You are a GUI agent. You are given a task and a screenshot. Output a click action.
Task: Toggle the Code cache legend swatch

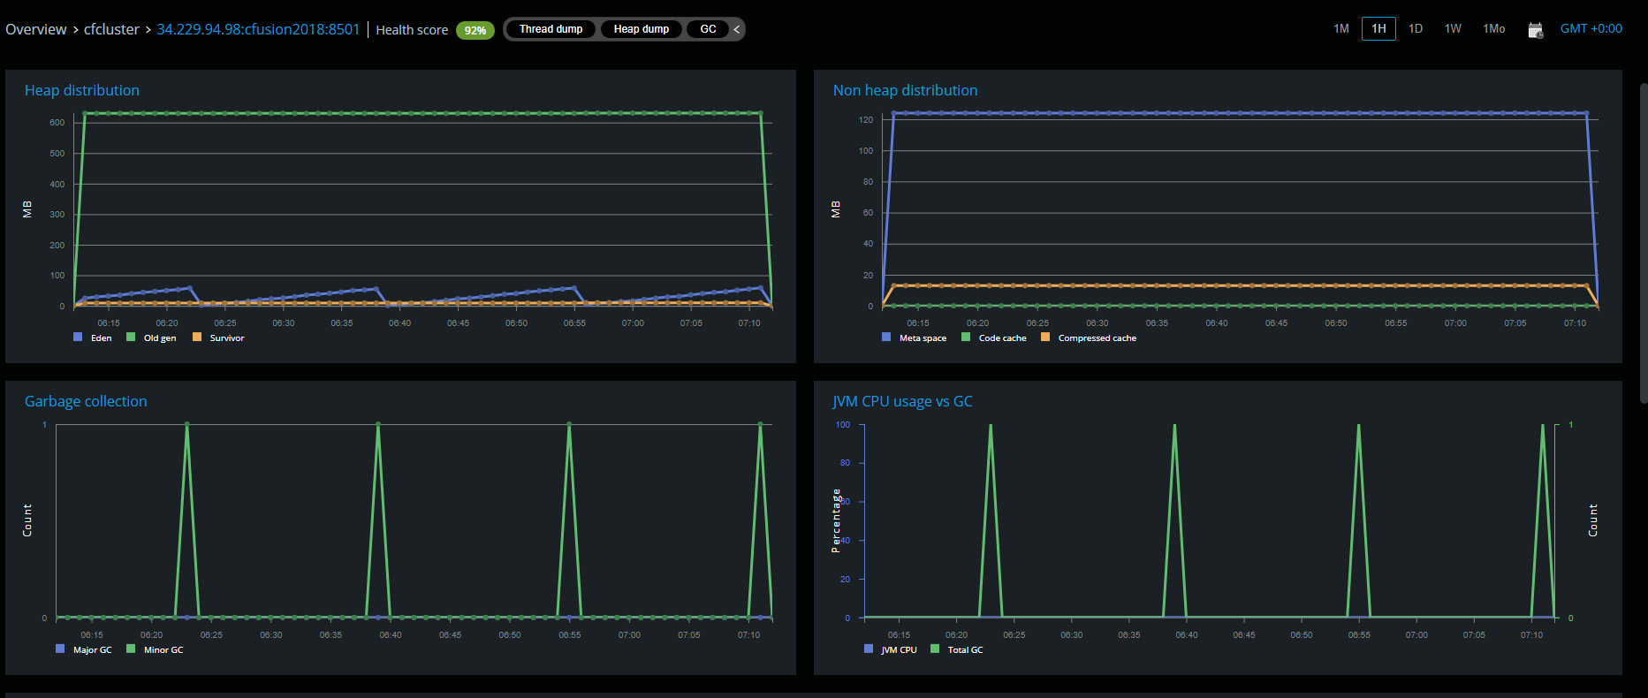966,338
